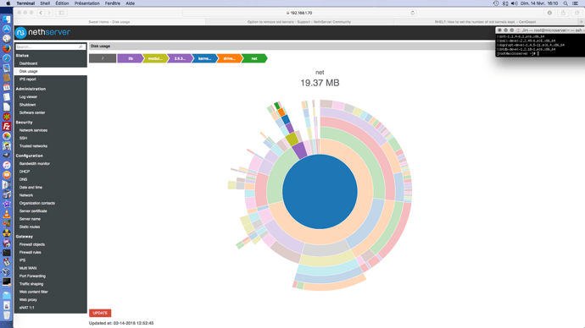This screenshot has height=328, width=585.
Task: Open the Dashboard page
Action: coord(28,63)
